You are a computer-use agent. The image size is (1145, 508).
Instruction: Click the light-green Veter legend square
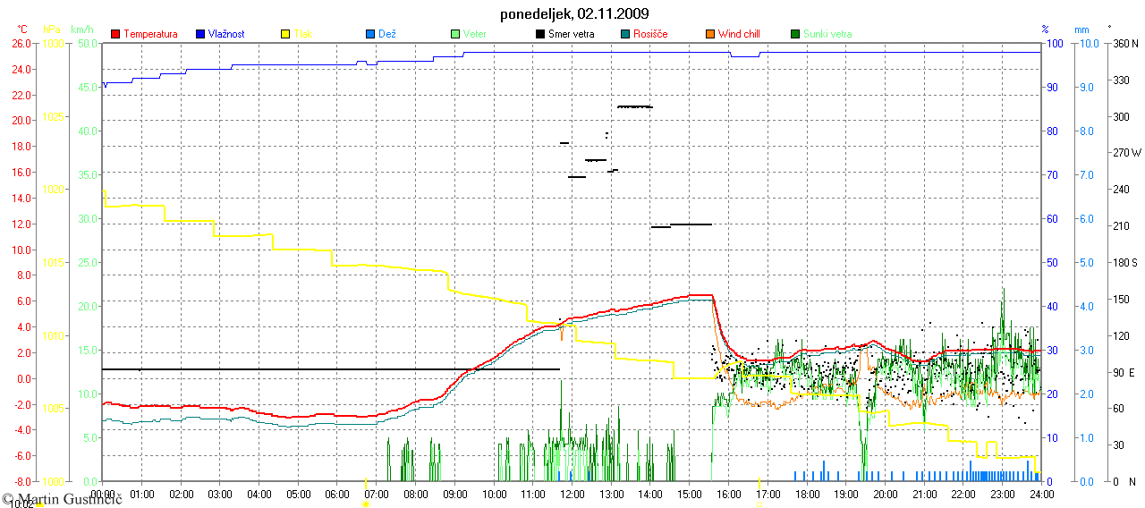point(455,34)
